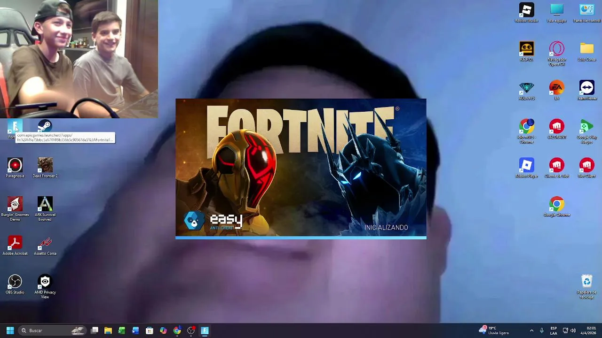602x338 pixels.
Task: Click the Buscar taskbar search box
Action: pos(53,330)
